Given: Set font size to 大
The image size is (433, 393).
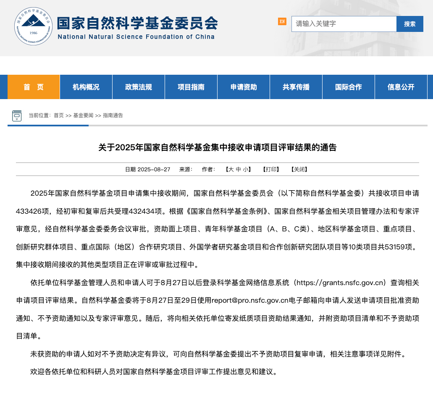Looking at the screenshot, I should click(x=231, y=170).
